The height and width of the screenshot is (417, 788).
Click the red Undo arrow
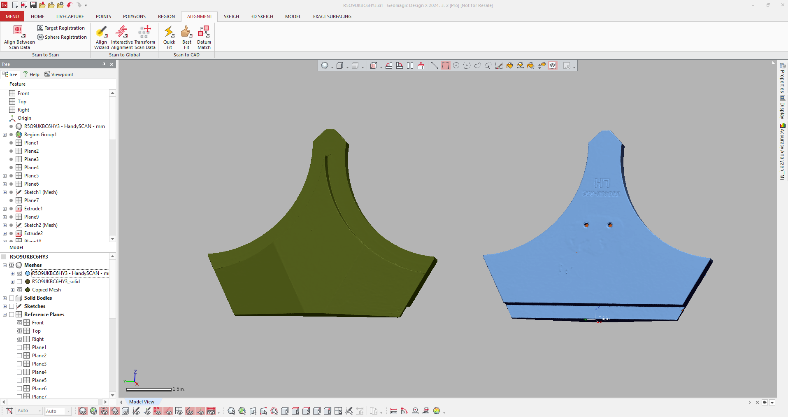[x=70, y=5]
